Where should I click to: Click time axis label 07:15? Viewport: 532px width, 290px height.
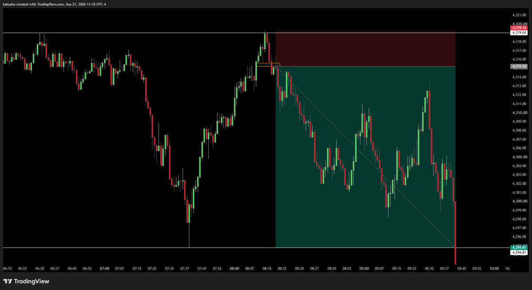pyautogui.click(x=137, y=268)
